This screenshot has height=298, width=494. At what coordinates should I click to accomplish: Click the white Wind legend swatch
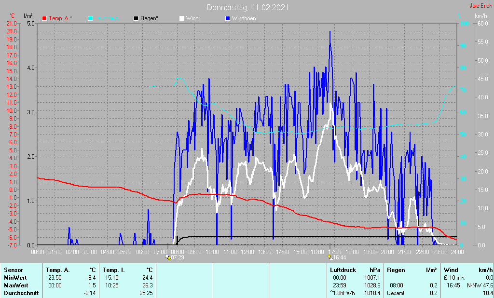tap(182, 18)
